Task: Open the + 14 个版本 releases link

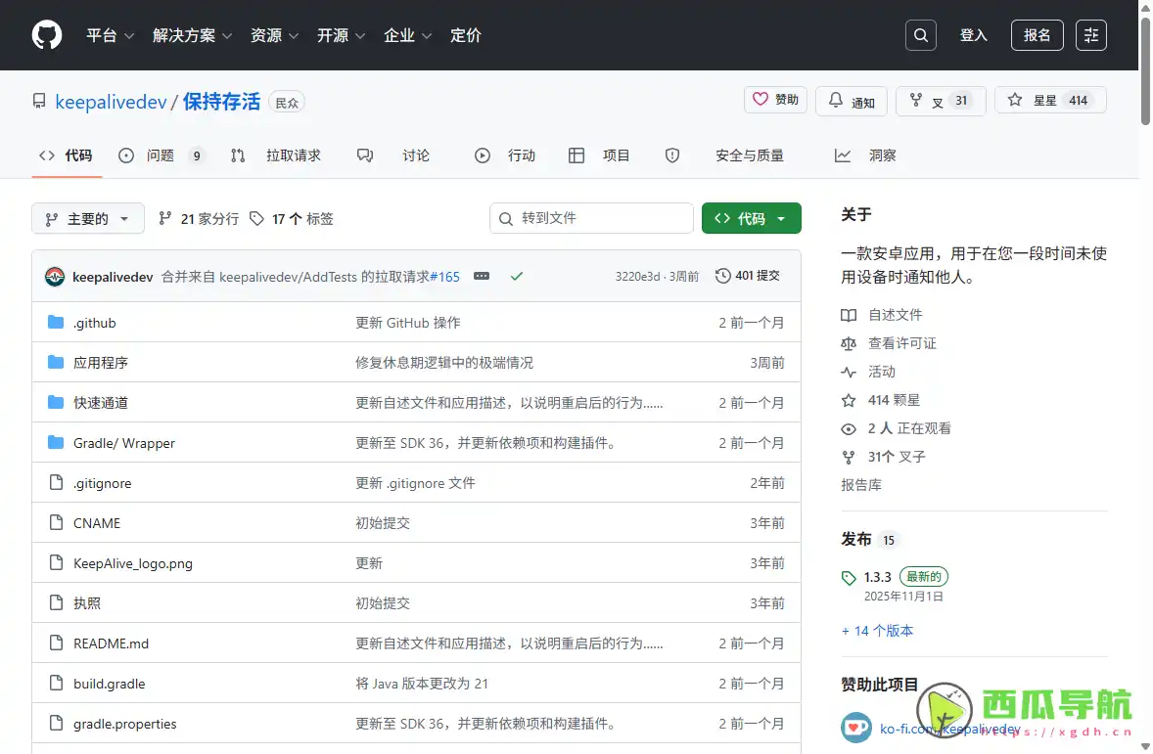Action: coord(877,631)
